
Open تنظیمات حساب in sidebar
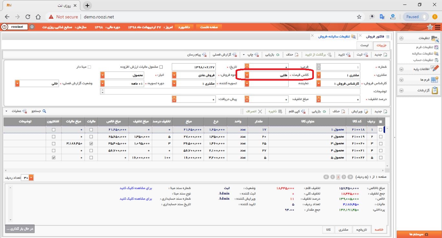pos(425,60)
